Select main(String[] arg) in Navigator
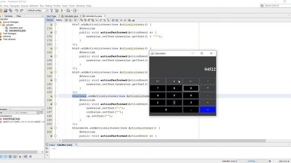The image size is (291, 163). [x=11, y=119]
